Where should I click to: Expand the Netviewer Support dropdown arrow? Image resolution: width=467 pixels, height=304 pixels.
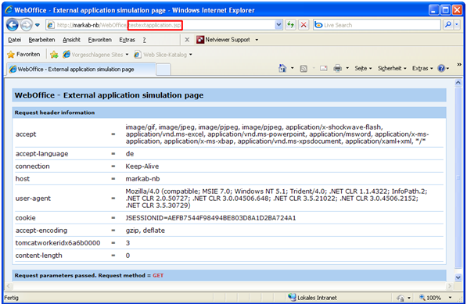257,40
